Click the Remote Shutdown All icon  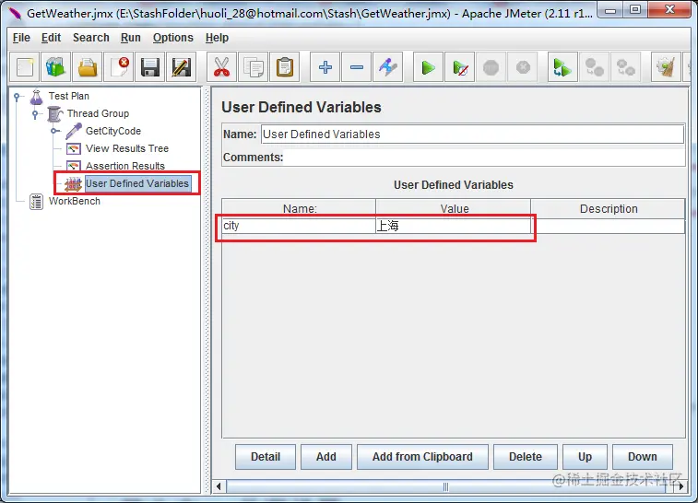[625, 67]
